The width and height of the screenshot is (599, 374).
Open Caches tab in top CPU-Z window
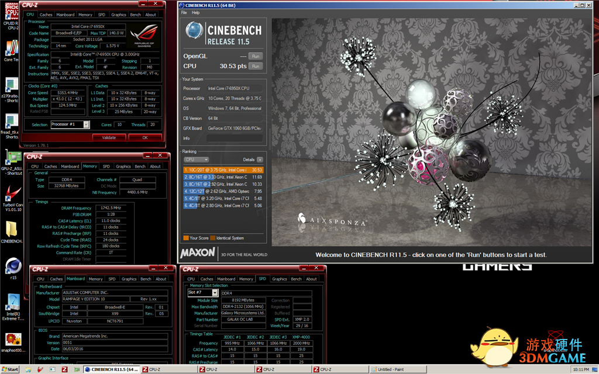pos(46,15)
